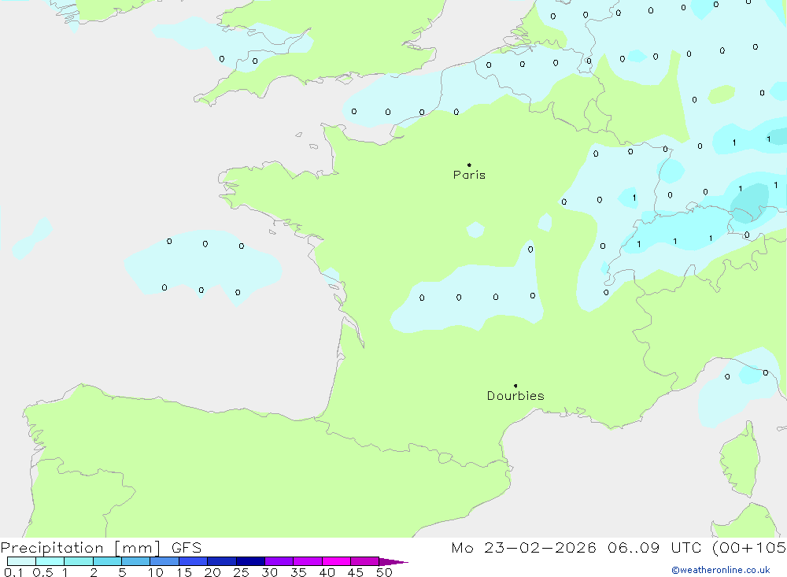Click the 'Mo 23-02-2026' date text
The height and width of the screenshot is (577, 787).
pyautogui.click(x=523, y=547)
